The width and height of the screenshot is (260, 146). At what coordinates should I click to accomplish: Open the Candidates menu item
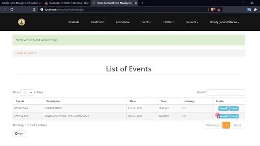[97, 22]
